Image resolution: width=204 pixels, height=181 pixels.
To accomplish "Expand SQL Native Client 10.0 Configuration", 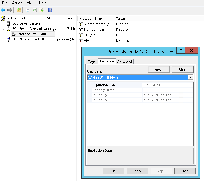I will 3,40.
